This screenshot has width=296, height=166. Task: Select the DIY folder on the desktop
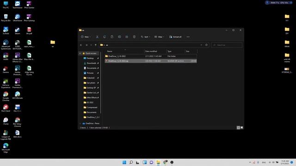tap(287, 31)
